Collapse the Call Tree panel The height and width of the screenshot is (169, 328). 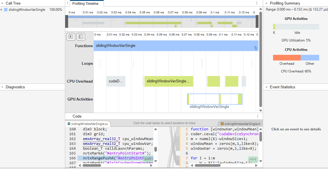(x=2, y=3)
